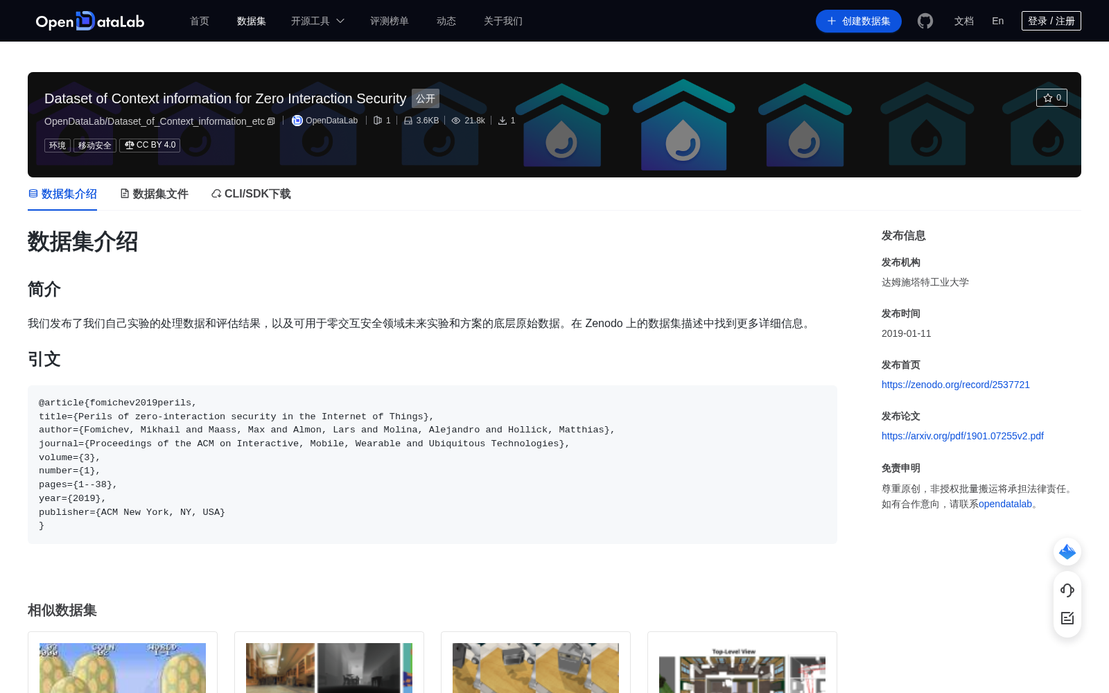The height and width of the screenshot is (693, 1109).
Task: Open the zenodo.org record link
Action: (956, 385)
